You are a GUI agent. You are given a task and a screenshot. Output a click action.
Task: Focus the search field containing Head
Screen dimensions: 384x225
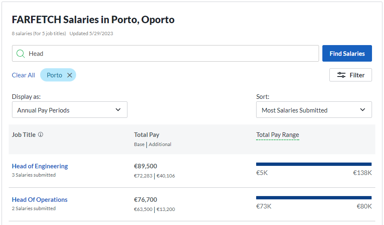(165, 53)
